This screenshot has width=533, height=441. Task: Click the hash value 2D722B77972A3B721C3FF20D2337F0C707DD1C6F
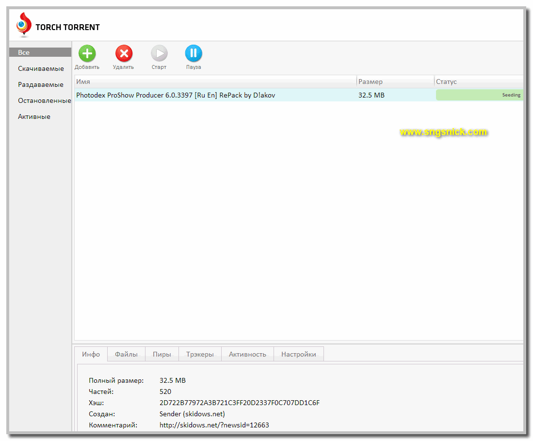tap(240, 403)
